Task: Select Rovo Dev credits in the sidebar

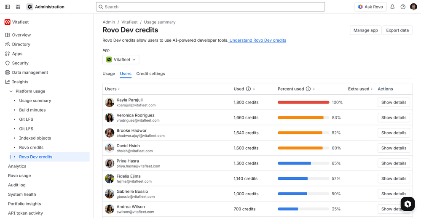Action: tap(50, 157)
